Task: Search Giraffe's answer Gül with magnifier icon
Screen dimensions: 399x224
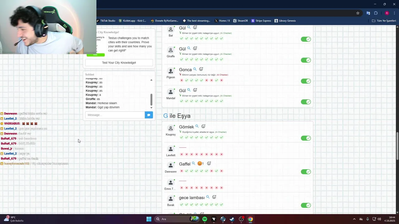Action: 189,49
